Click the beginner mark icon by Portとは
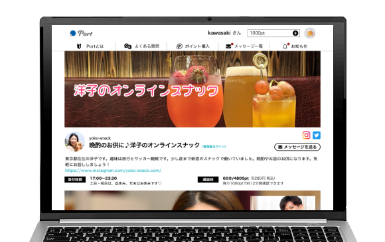 click(79, 46)
